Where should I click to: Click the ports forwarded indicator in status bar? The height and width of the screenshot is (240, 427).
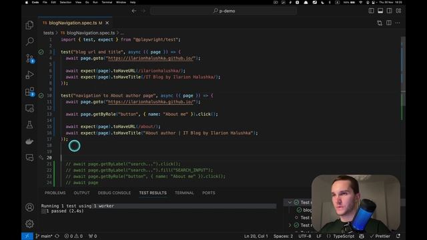click(x=93, y=236)
